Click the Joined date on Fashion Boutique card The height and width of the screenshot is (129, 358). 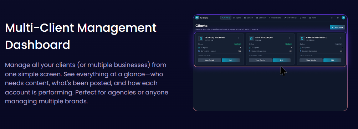pyautogui.click(x=255, y=56)
